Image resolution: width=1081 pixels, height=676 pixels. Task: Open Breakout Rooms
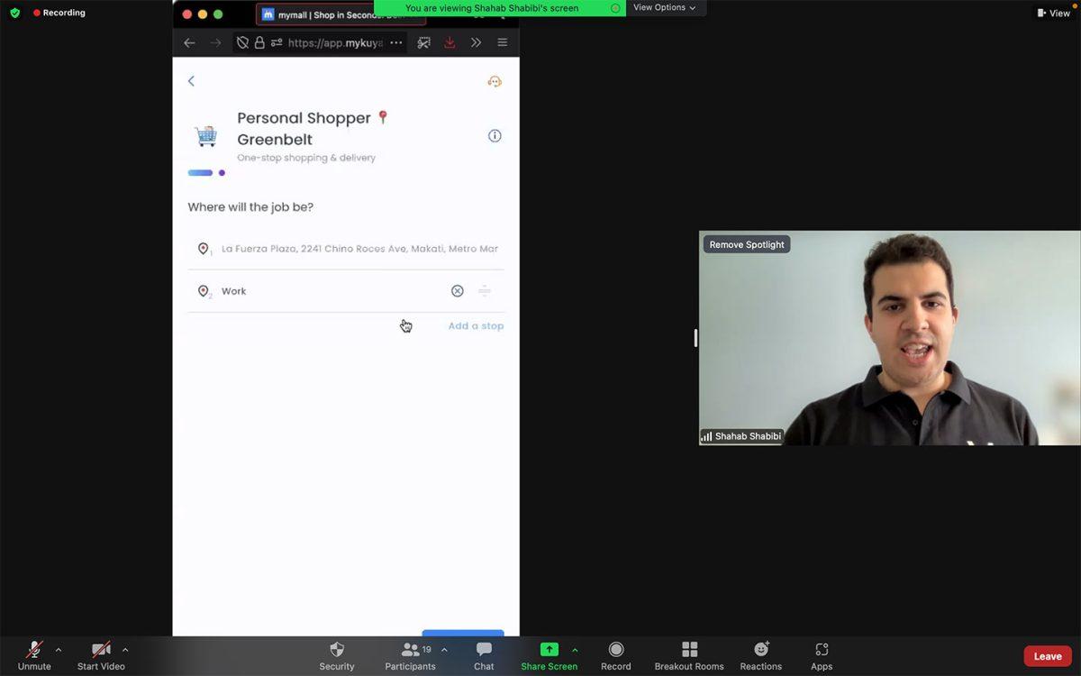[689, 654]
